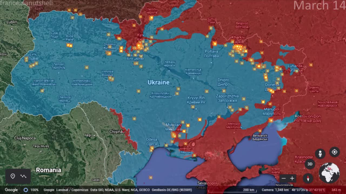Click the Ukraine country label

pyautogui.click(x=158, y=82)
